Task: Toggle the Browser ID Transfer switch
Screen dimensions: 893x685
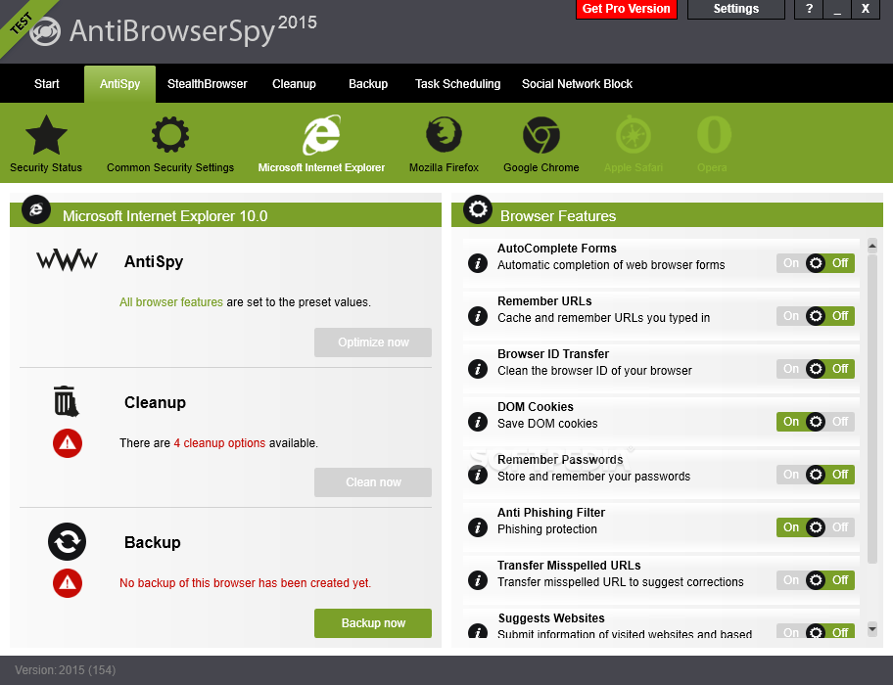Action: 816,369
